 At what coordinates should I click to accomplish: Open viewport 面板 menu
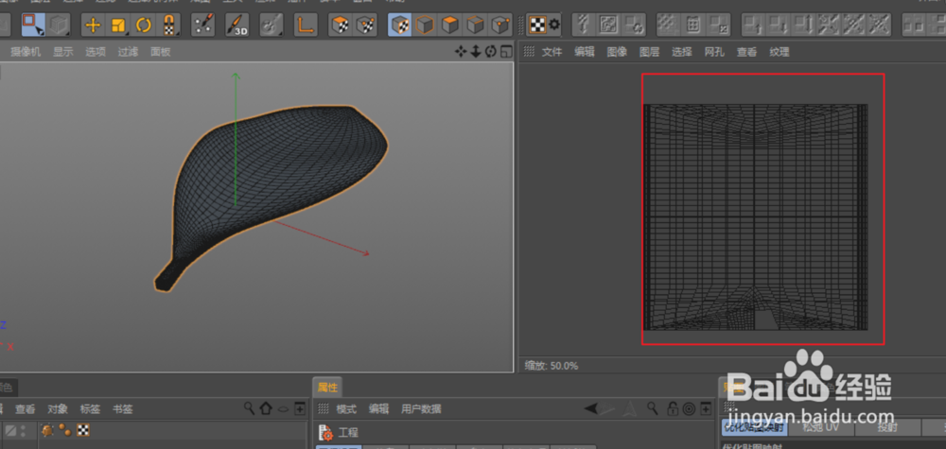(161, 52)
